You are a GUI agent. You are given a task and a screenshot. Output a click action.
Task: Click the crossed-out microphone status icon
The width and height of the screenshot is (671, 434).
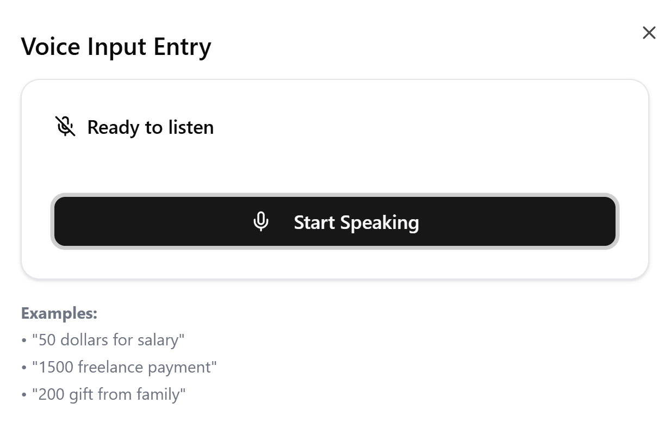point(65,126)
